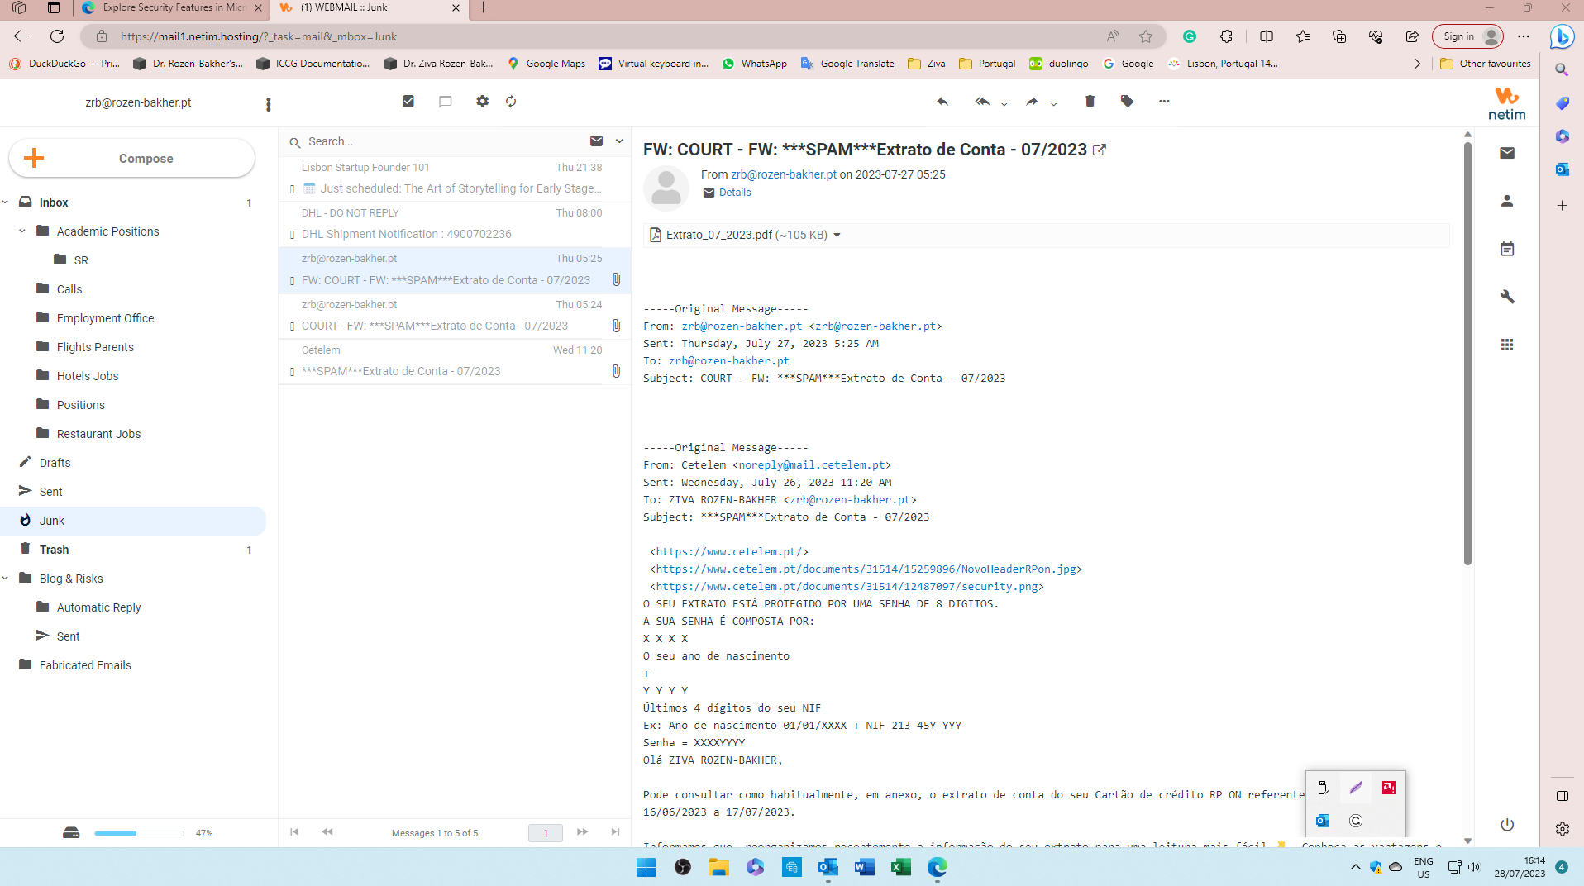Open the Mail icon in right sidebar
Viewport: 1584px width, 886px height.
(x=1507, y=153)
